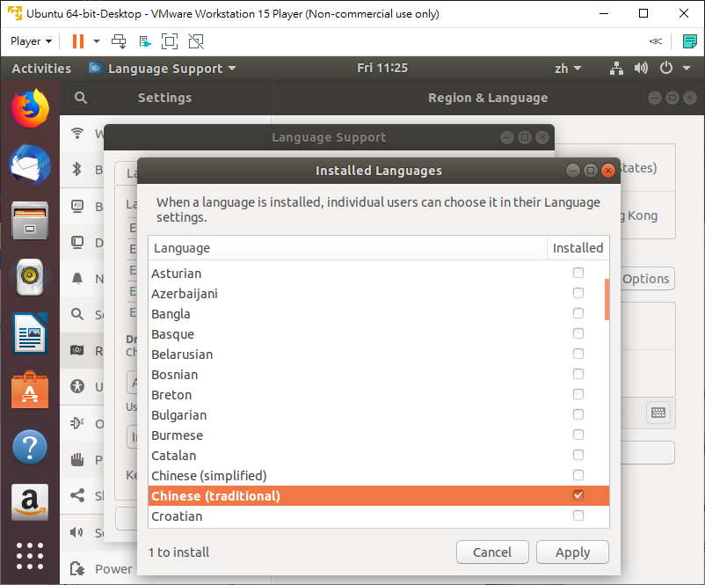Viewport: 705px width, 585px height.
Task: Select the Chinese (traditional) row
Action: pos(379,496)
